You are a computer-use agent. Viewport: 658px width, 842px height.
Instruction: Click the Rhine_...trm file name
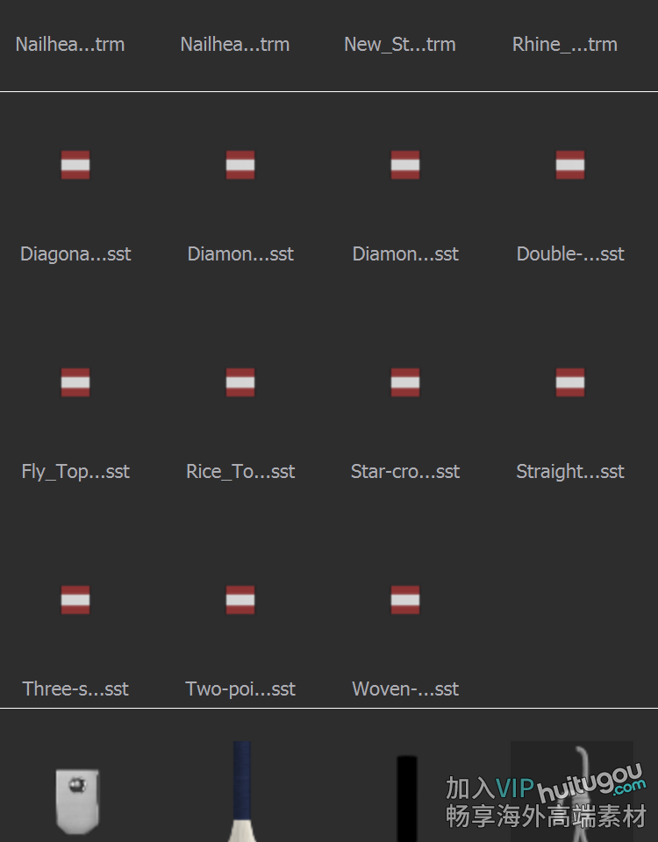click(564, 45)
